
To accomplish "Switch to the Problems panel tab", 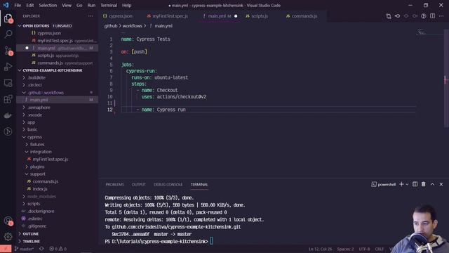I will 114,184.
